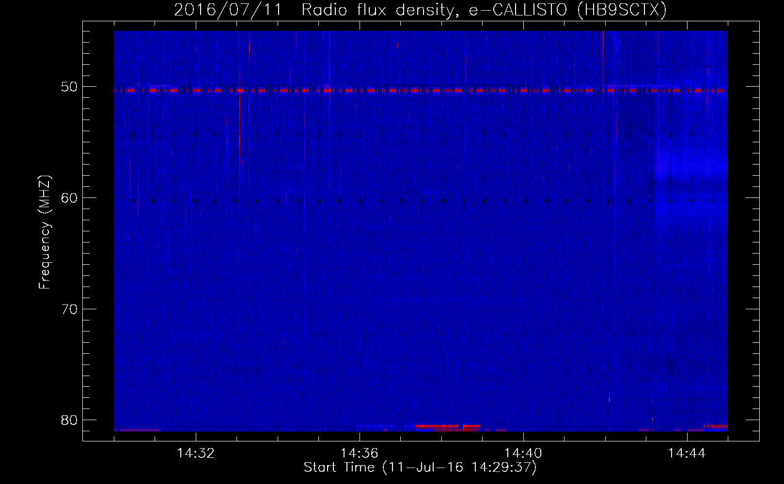Screen dimensions: 784x484
Task: Click the 60 frequency tick label
Action: tap(69, 197)
